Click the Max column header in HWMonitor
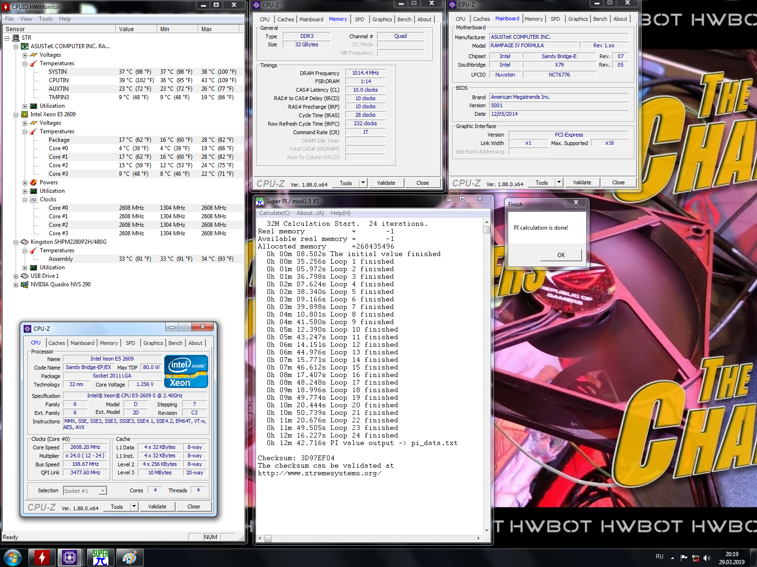The image size is (757, 567). click(x=218, y=29)
